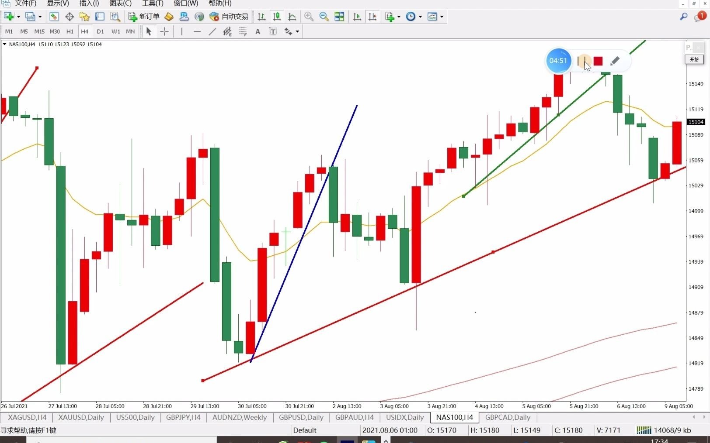The image size is (710, 443).
Task: Expand the profiles dropdown arrow
Action: (x=40, y=17)
